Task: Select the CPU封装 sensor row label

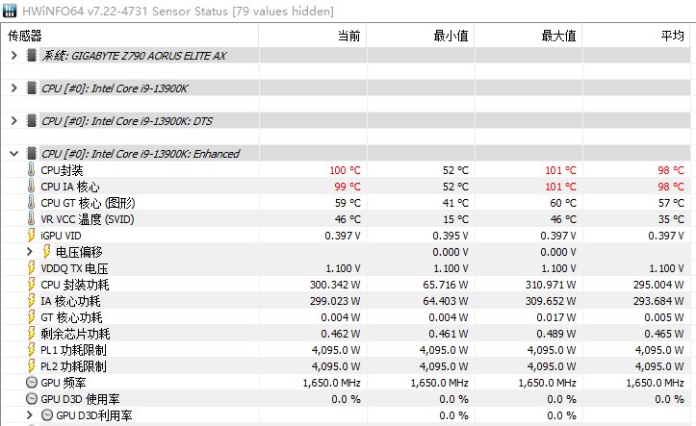Action: (x=62, y=170)
